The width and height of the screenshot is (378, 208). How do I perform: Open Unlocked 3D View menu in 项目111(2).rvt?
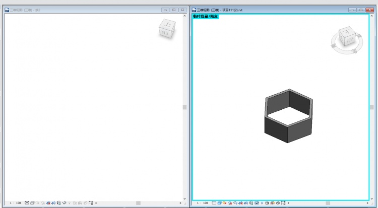pos(251,203)
